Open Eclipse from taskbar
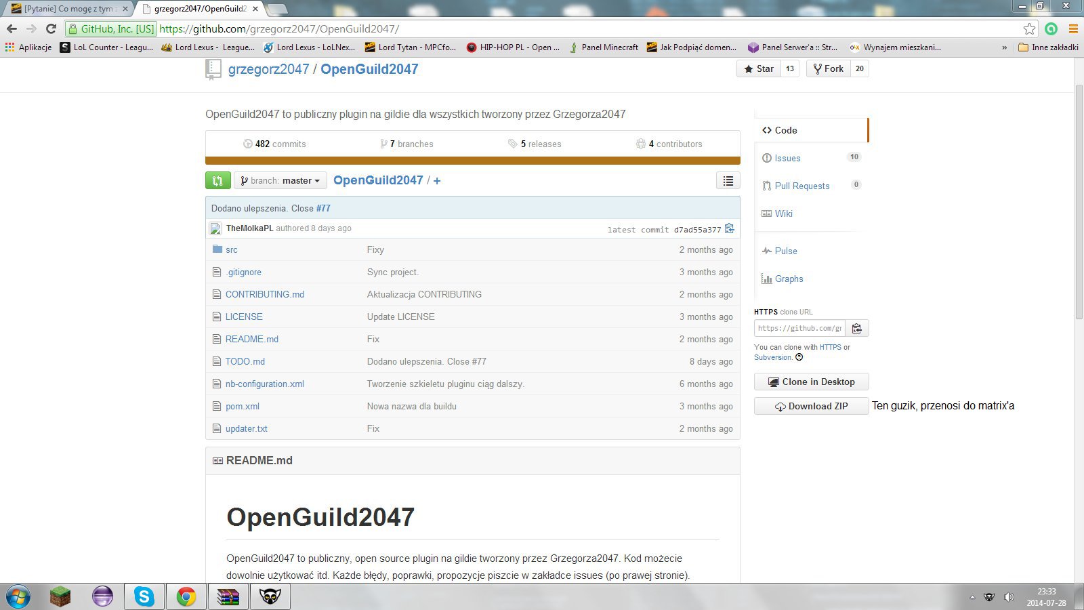Viewport: 1084px width, 610px height. [x=102, y=596]
